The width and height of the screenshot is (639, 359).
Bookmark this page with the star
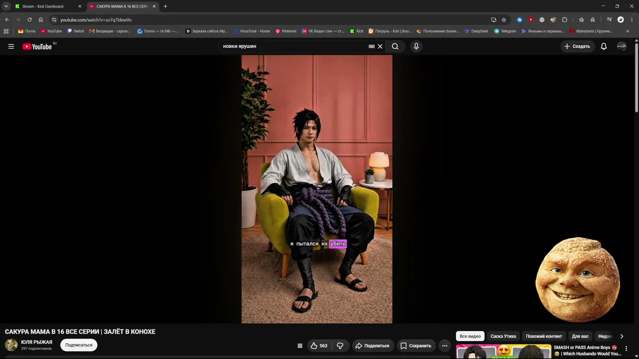click(504, 20)
